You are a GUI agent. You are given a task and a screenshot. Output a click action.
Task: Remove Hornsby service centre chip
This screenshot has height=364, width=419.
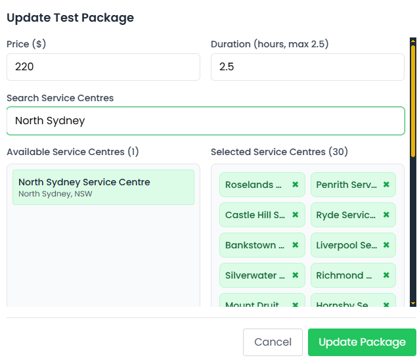coord(386,304)
